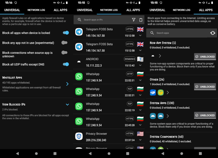Expand the Non-App System list chevron
218x158 pixels.
(x=160, y=56)
